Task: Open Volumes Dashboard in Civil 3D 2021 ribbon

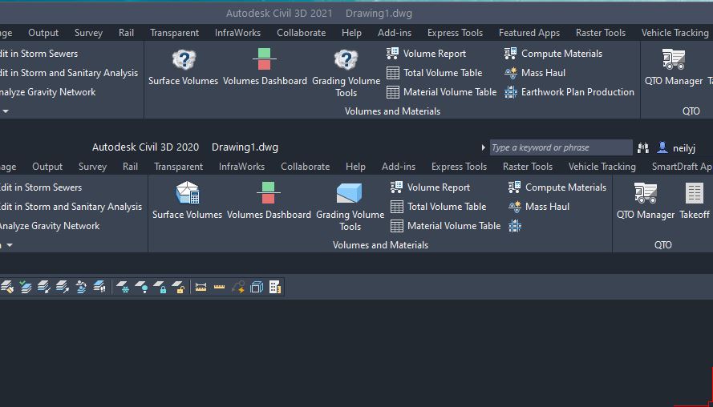Action: [x=265, y=67]
